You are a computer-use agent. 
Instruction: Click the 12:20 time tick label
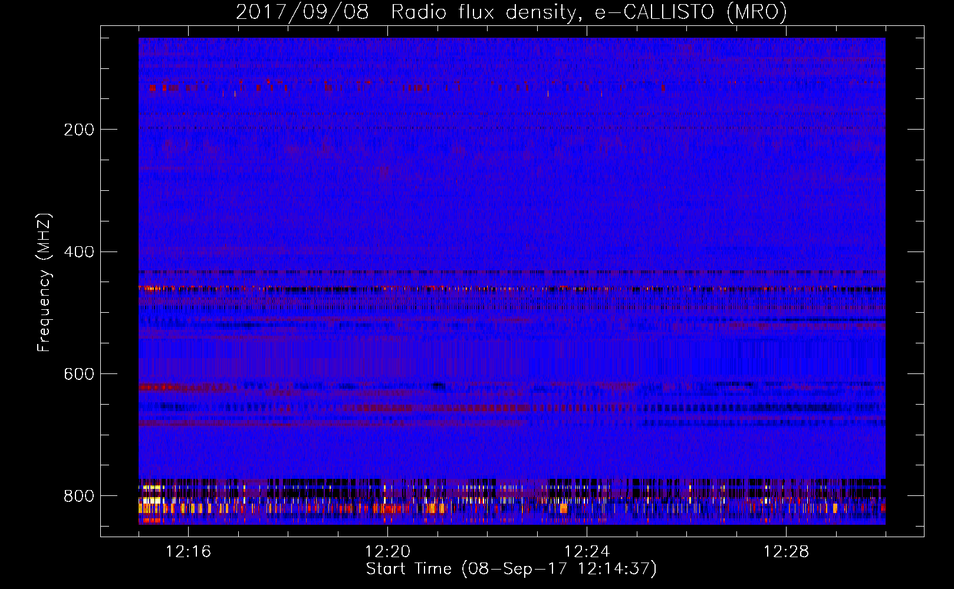pos(387,552)
